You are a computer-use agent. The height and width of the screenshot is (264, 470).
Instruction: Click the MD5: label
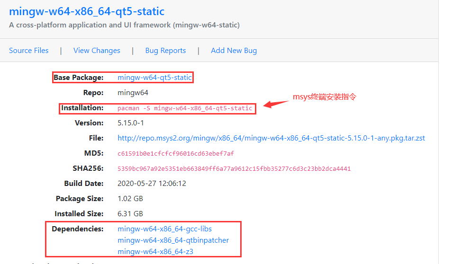(94, 153)
